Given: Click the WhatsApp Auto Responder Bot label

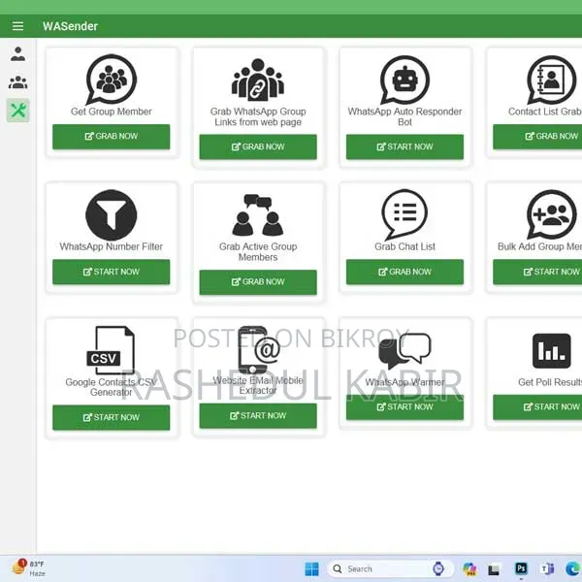Looking at the screenshot, I should pos(404,117).
